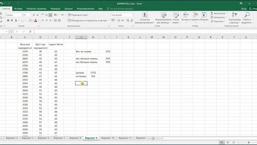Increase indent icon
Image resolution: width=257 pixels, height=145 pixels.
pos(59,21)
